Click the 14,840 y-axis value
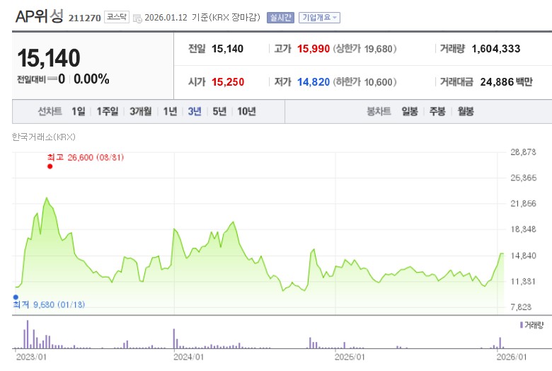The height and width of the screenshot is (371, 552). pos(523,256)
